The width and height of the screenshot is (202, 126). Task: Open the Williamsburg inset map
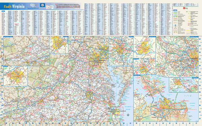point(183,85)
